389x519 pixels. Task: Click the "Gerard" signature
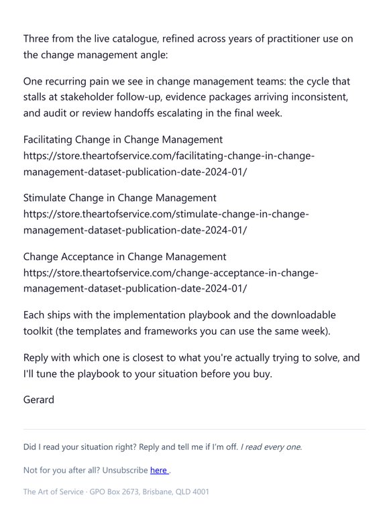tap(38, 400)
